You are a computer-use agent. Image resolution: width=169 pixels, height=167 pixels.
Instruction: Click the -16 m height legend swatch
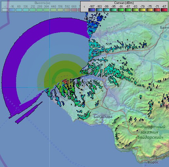point(12,10)
